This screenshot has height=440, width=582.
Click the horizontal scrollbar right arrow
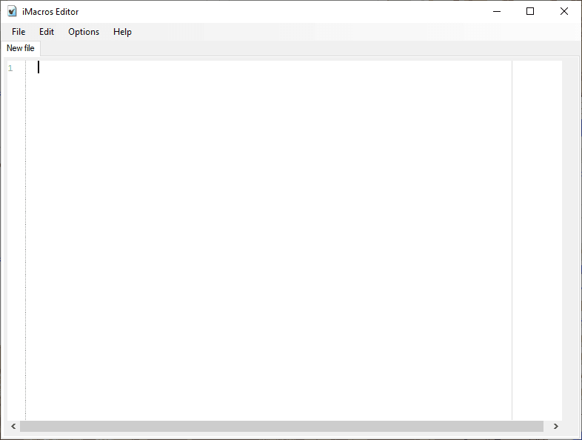(x=555, y=426)
